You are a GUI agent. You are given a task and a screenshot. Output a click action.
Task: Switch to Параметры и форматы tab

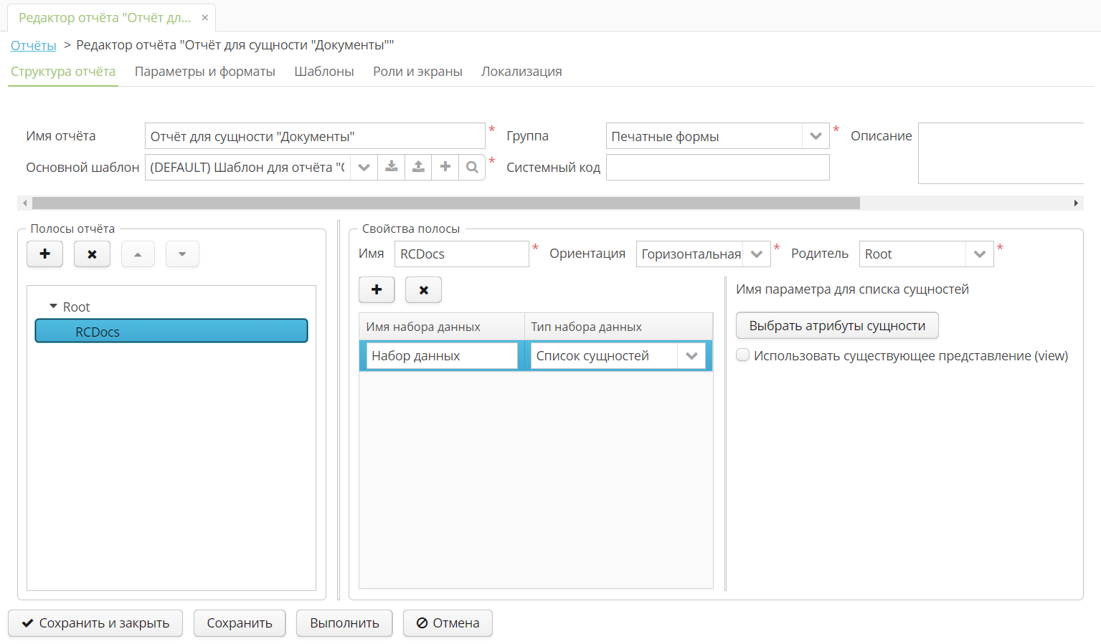pos(204,72)
